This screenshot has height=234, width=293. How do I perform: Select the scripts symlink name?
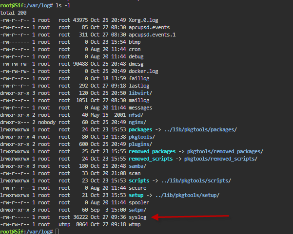(x=139, y=180)
